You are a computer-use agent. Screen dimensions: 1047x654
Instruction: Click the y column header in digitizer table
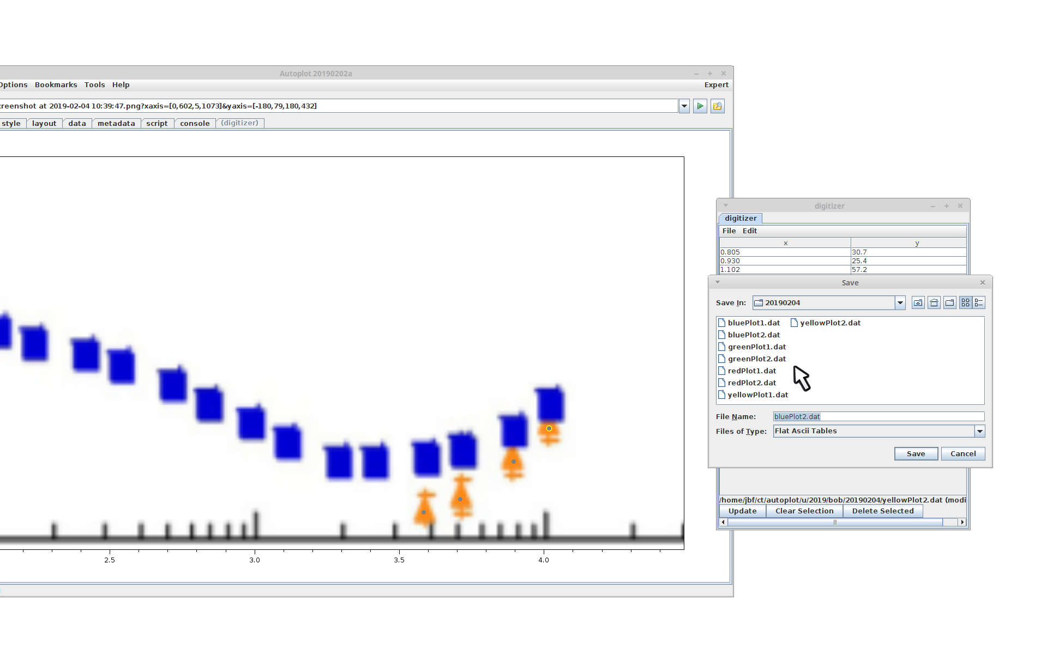click(x=908, y=243)
